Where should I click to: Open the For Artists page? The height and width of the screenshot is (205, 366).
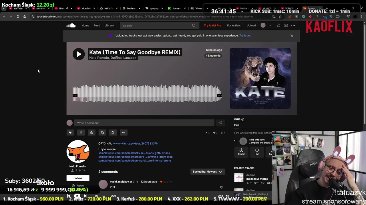point(234,26)
